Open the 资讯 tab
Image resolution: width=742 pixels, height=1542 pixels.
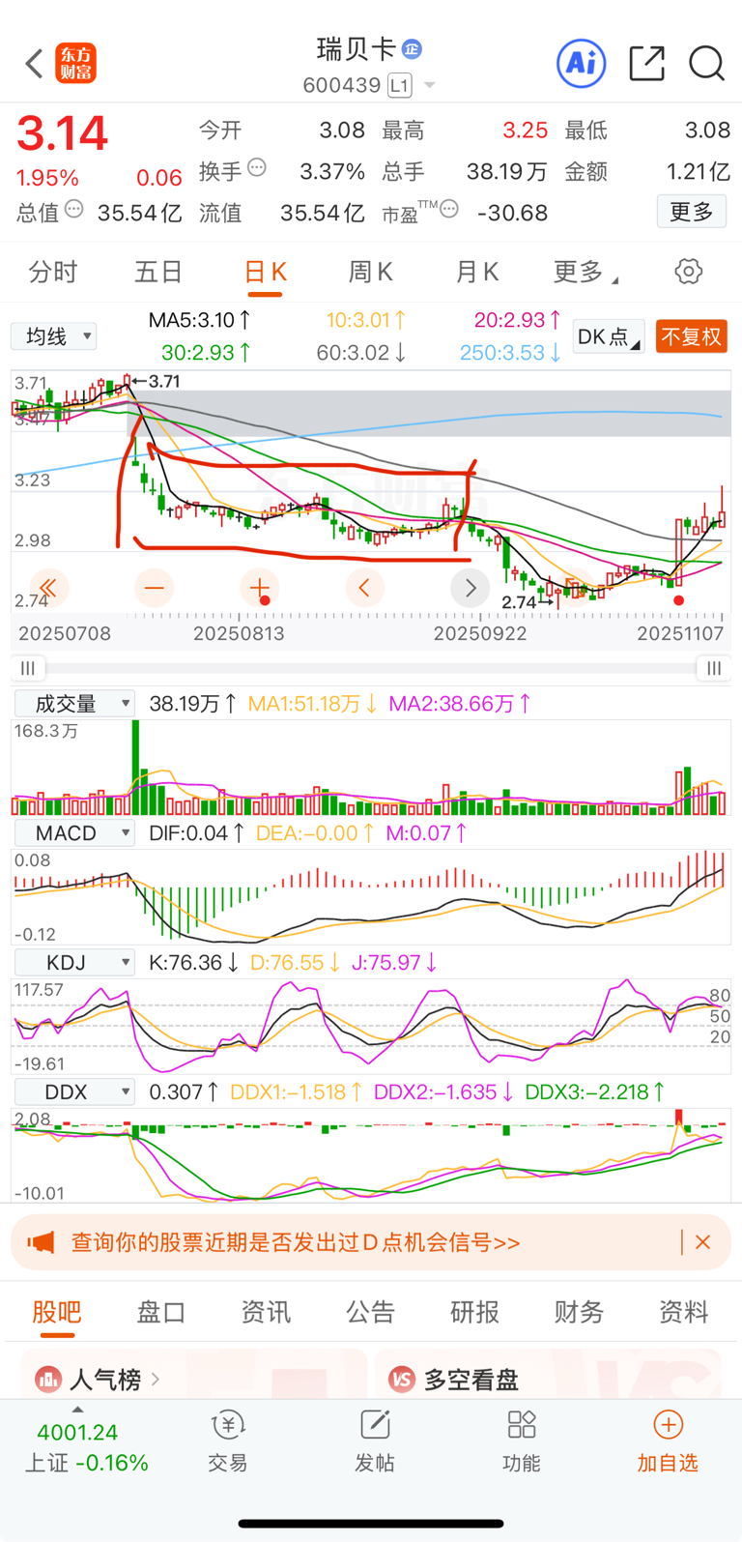pyautogui.click(x=266, y=1312)
